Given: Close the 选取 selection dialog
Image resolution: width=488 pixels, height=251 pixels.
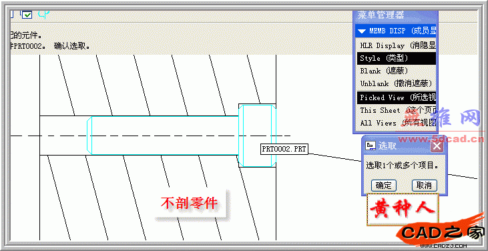Looking at the screenshot, I should (x=437, y=146).
